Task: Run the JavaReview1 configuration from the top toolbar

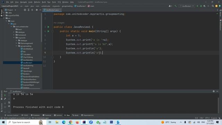Action: pyautogui.click(x=197, y=6)
